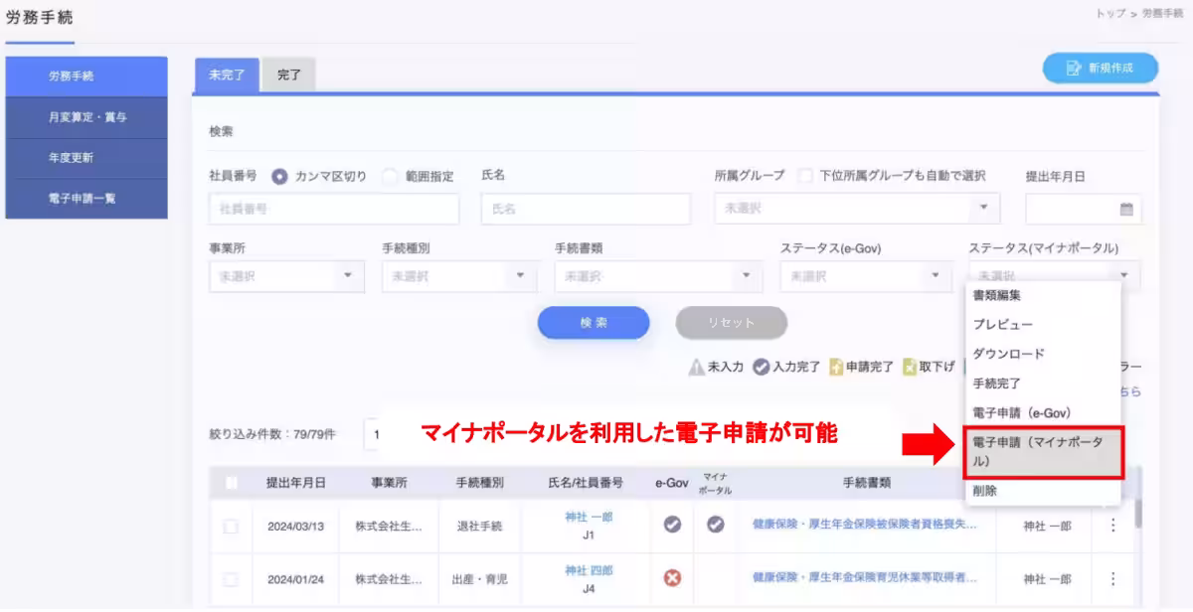Image resolution: width=1193 pixels, height=612 pixels.
Task: Select the 入力完了 status icon for 神社 一郎
Action: (671, 527)
